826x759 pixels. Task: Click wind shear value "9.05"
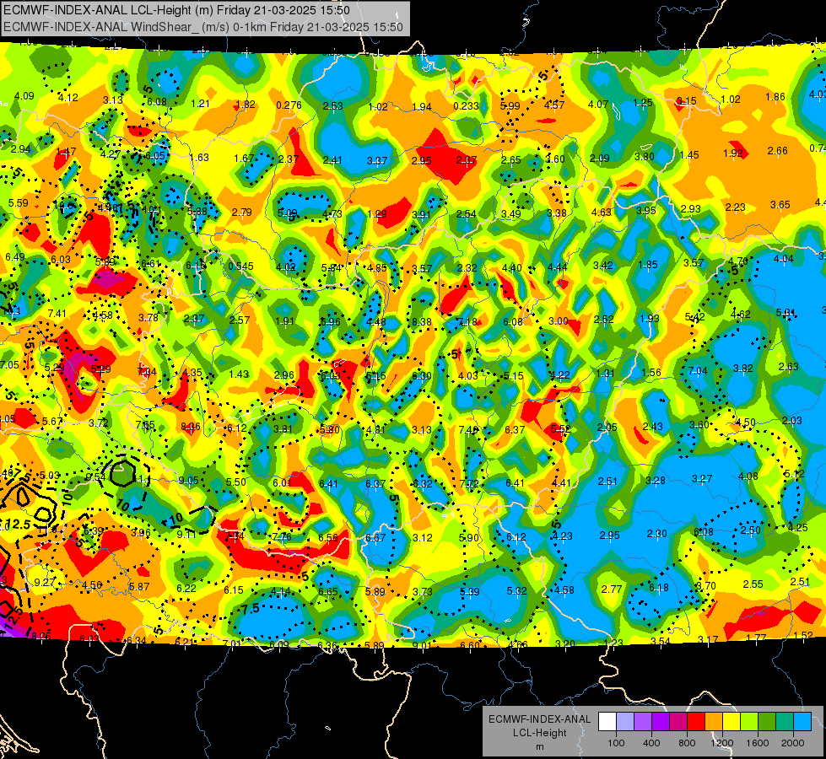[189, 480]
